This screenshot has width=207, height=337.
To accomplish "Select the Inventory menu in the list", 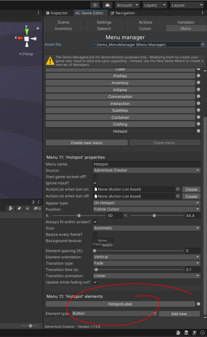I will point(120,83).
